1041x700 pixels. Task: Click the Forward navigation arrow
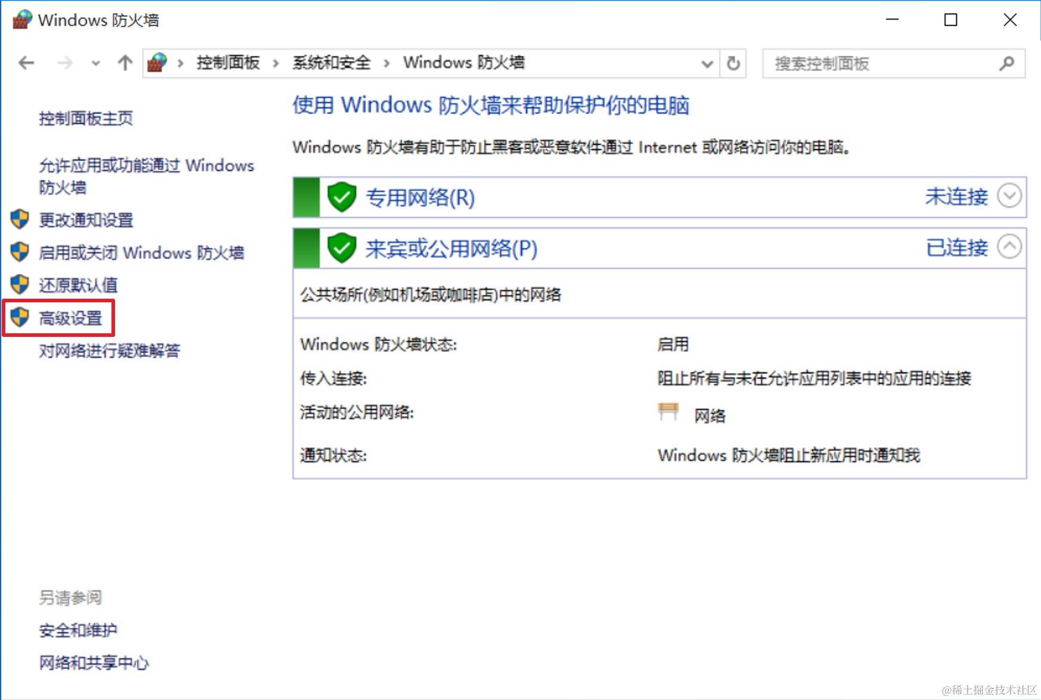tap(64, 63)
